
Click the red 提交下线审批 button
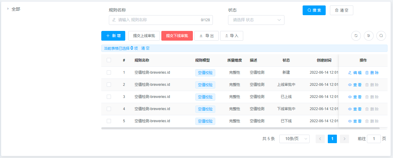point(177,36)
